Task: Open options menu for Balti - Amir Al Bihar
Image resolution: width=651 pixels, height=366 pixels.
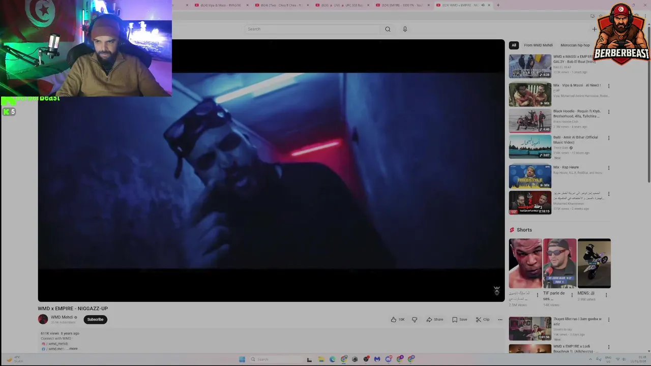Action: tap(608, 138)
